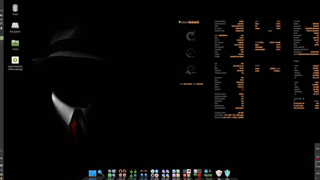Click the vpn monitor on the right edge panel
This screenshot has height=180, width=320.
pos(318,149)
